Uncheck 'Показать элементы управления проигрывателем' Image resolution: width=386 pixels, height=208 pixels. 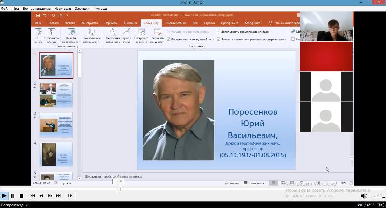pos(219,39)
